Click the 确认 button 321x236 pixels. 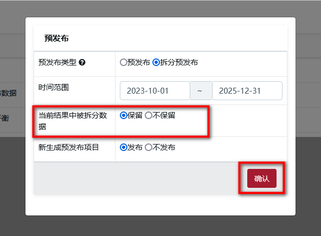tap(262, 179)
